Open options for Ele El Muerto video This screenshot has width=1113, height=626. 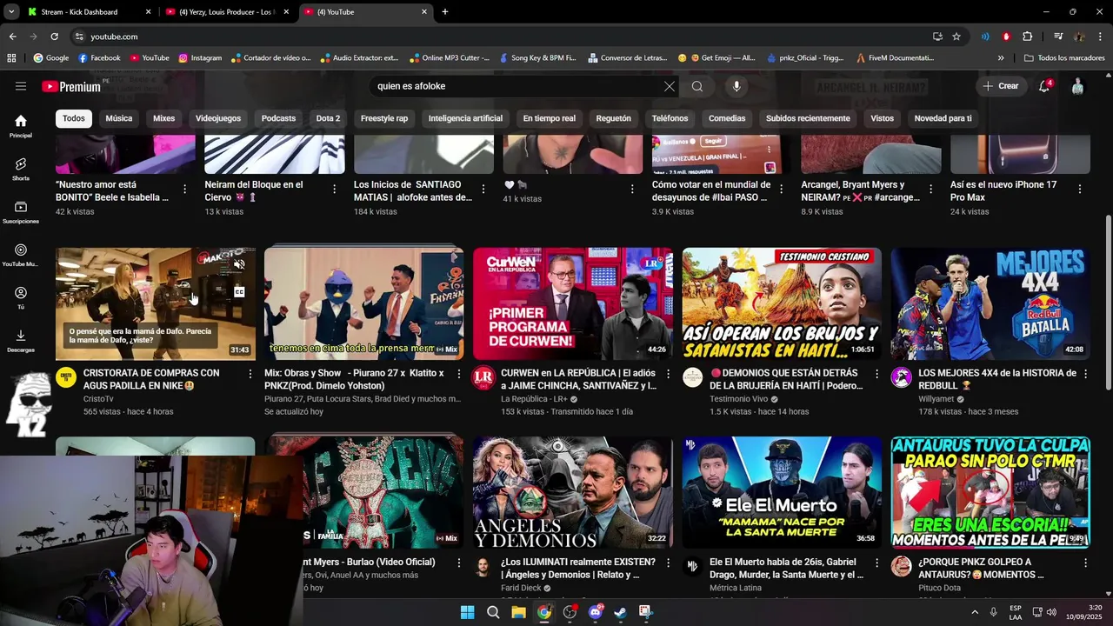coord(876,563)
